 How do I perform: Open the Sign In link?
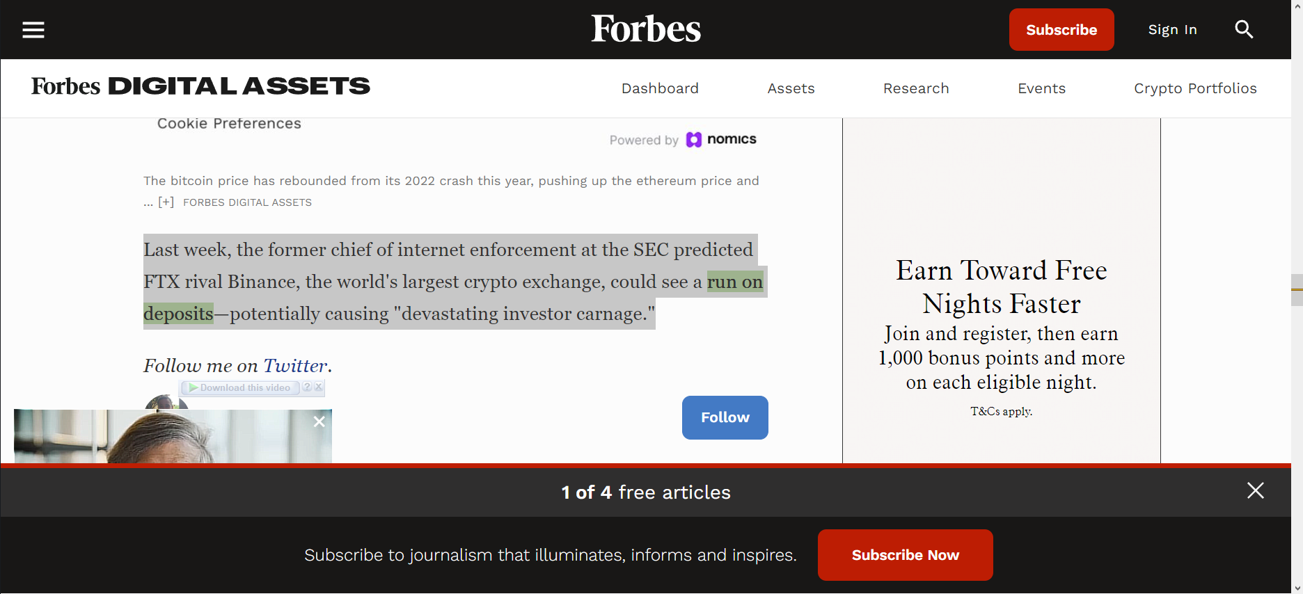(1173, 30)
